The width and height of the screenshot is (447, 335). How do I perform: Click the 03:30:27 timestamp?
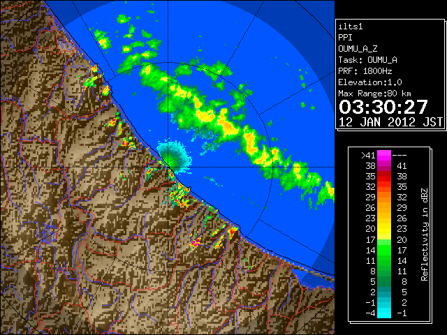pos(383,107)
